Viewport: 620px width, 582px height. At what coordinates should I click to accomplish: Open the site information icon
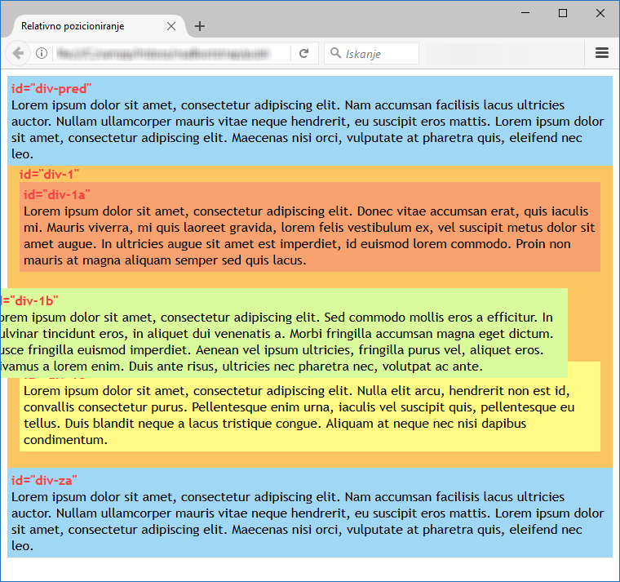coord(42,52)
